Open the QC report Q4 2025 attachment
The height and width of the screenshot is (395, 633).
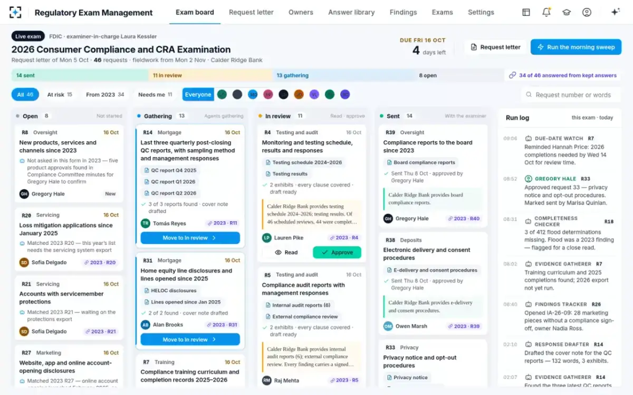[170, 170]
